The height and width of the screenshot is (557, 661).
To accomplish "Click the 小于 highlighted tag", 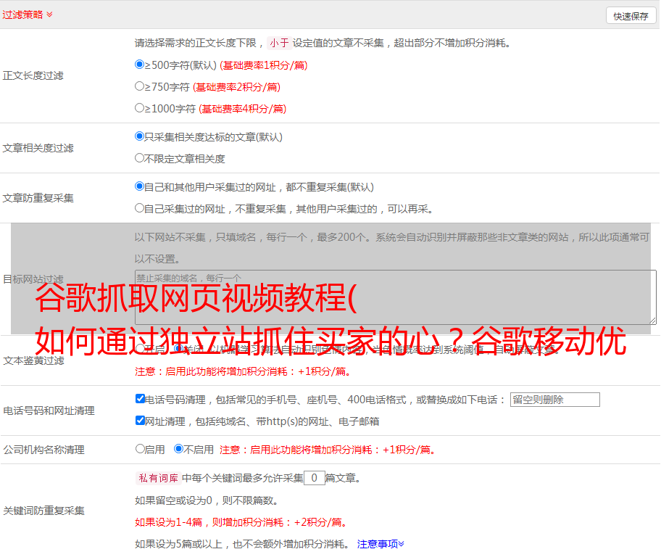I will tap(279, 43).
